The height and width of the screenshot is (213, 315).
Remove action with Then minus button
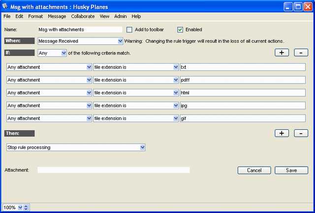301,133
